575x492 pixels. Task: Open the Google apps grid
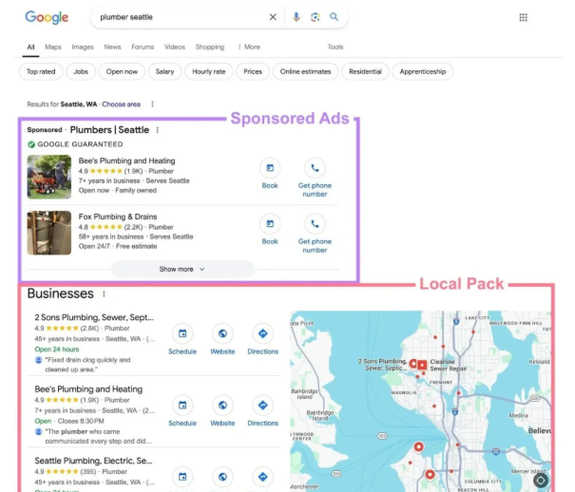[523, 17]
